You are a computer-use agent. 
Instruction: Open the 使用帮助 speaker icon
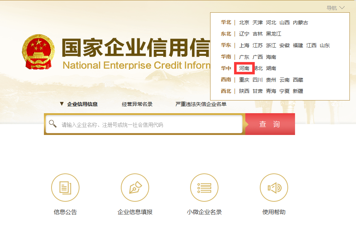click(274, 188)
